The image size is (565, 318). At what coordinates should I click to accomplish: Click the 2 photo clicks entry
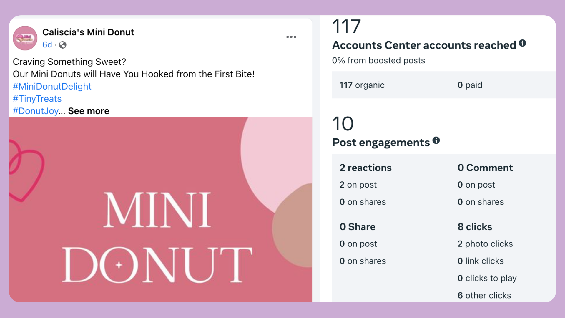[x=485, y=244]
